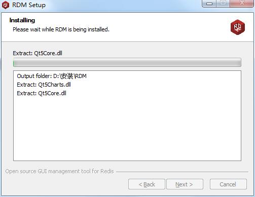Viewport: 255px width, 197px height.
Task: Click the RDM icon in title bar
Action: click(x=6, y=5)
